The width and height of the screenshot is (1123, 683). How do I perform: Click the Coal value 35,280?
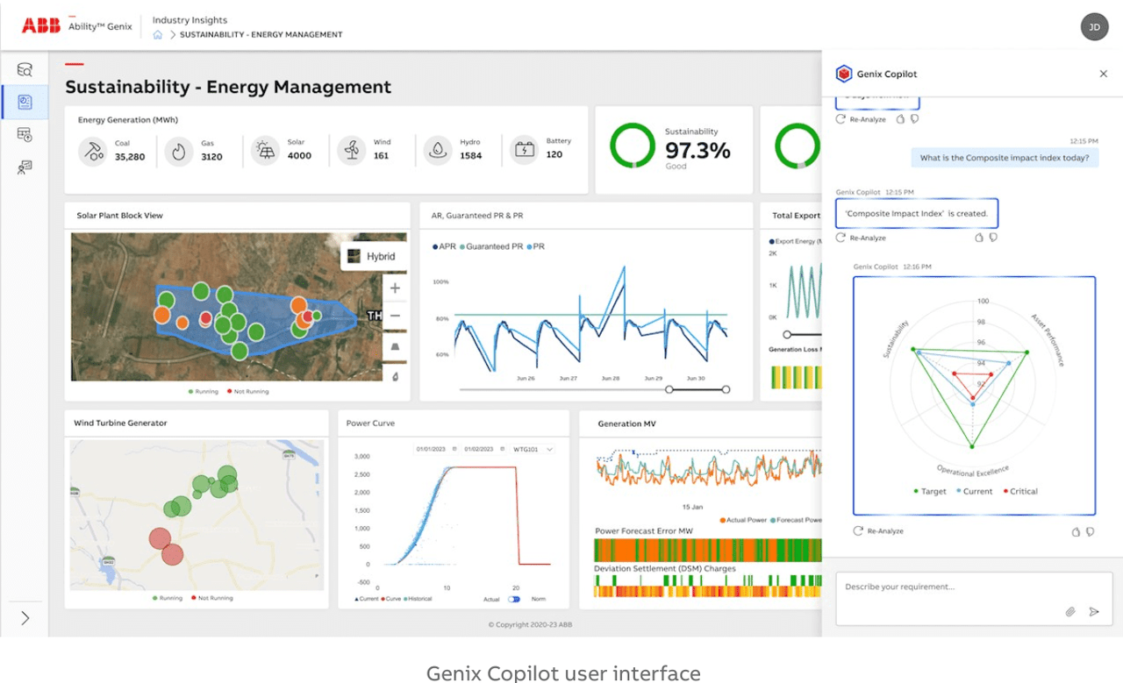[130, 157]
